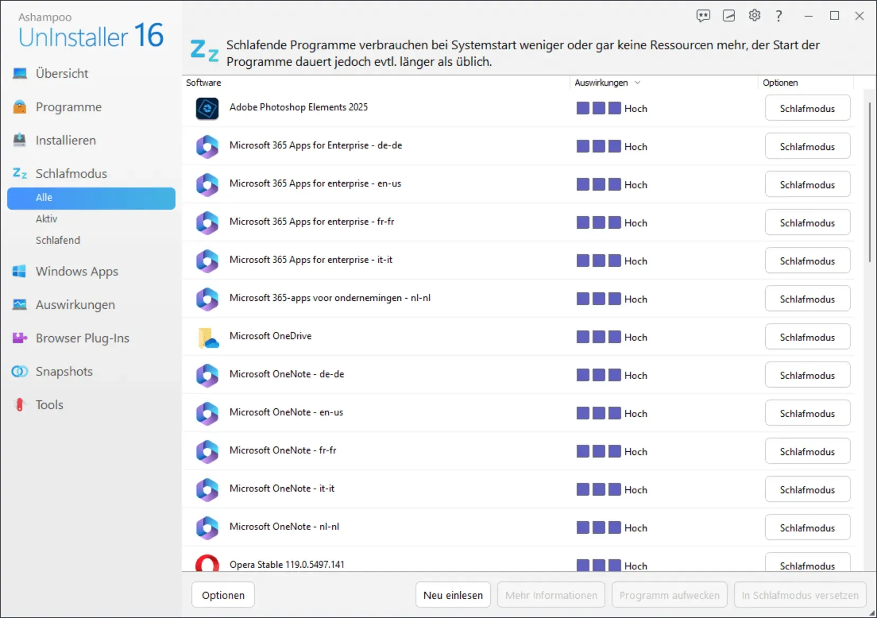The width and height of the screenshot is (877, 618).
Task: Click the Microsoft 365 Apps it-it icon
Action: 207,261
